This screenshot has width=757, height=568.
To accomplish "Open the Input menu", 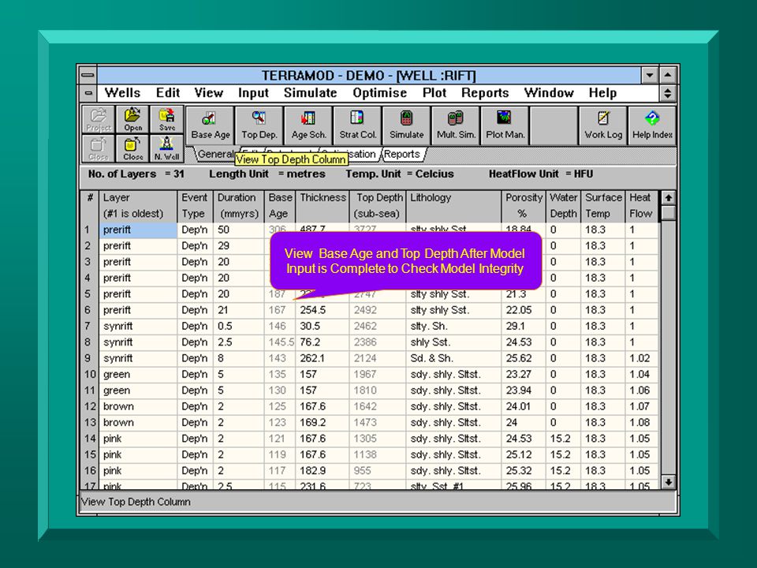I will (253, 93).
